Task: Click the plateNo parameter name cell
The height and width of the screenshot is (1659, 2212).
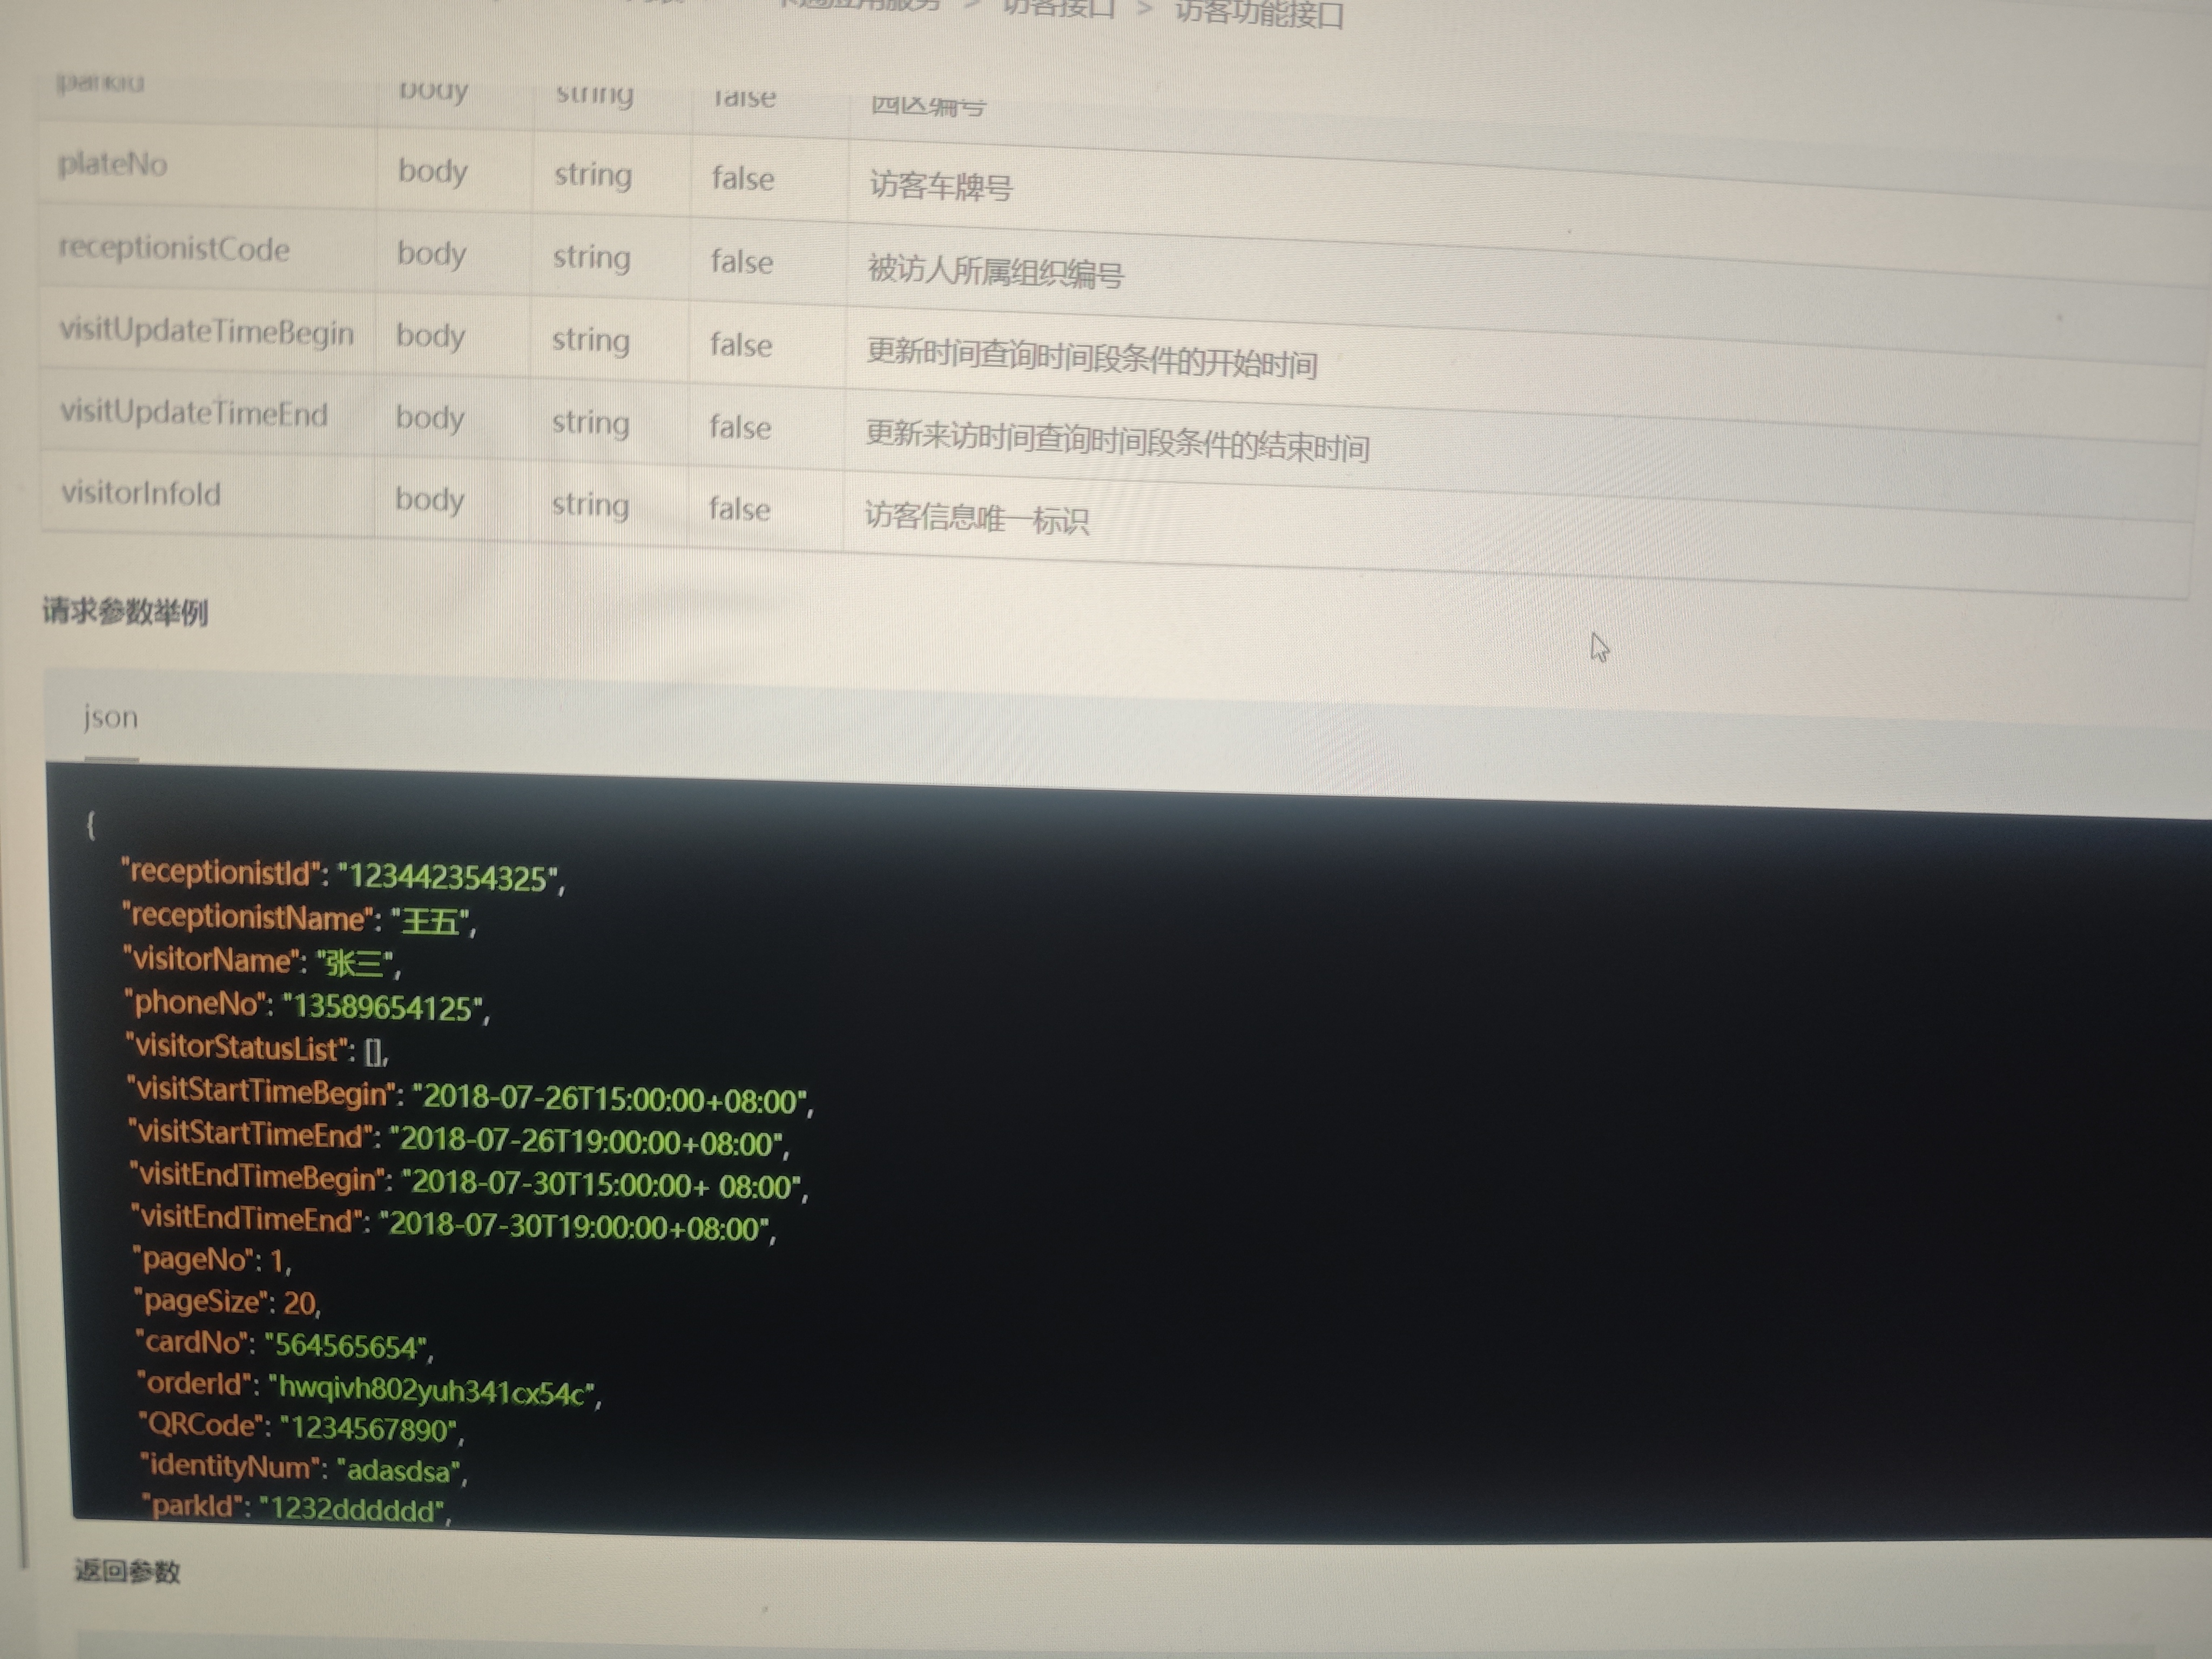Action: pyautogui.click(x=113, y=164)
